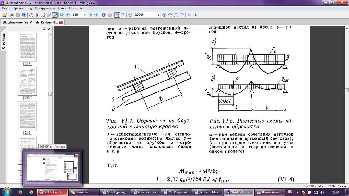349x196 pixels.
Task: Click the Print icon in toolbar
Action: point(12,15)
